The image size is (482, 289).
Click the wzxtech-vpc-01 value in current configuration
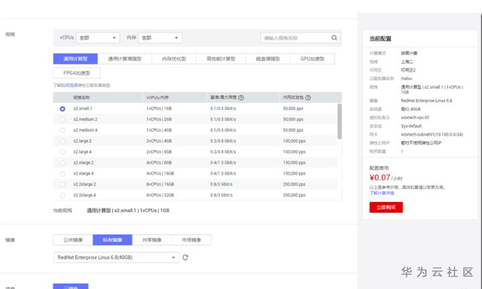tap(415, 118)
